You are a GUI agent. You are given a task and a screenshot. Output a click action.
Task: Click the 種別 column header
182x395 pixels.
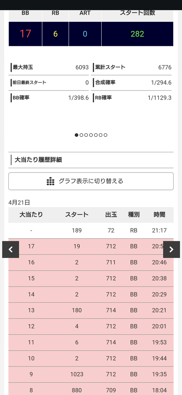pyautogui.click(x=134, y=215)
